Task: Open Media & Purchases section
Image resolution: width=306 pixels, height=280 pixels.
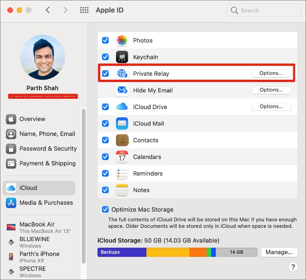Action: (46, 203)
